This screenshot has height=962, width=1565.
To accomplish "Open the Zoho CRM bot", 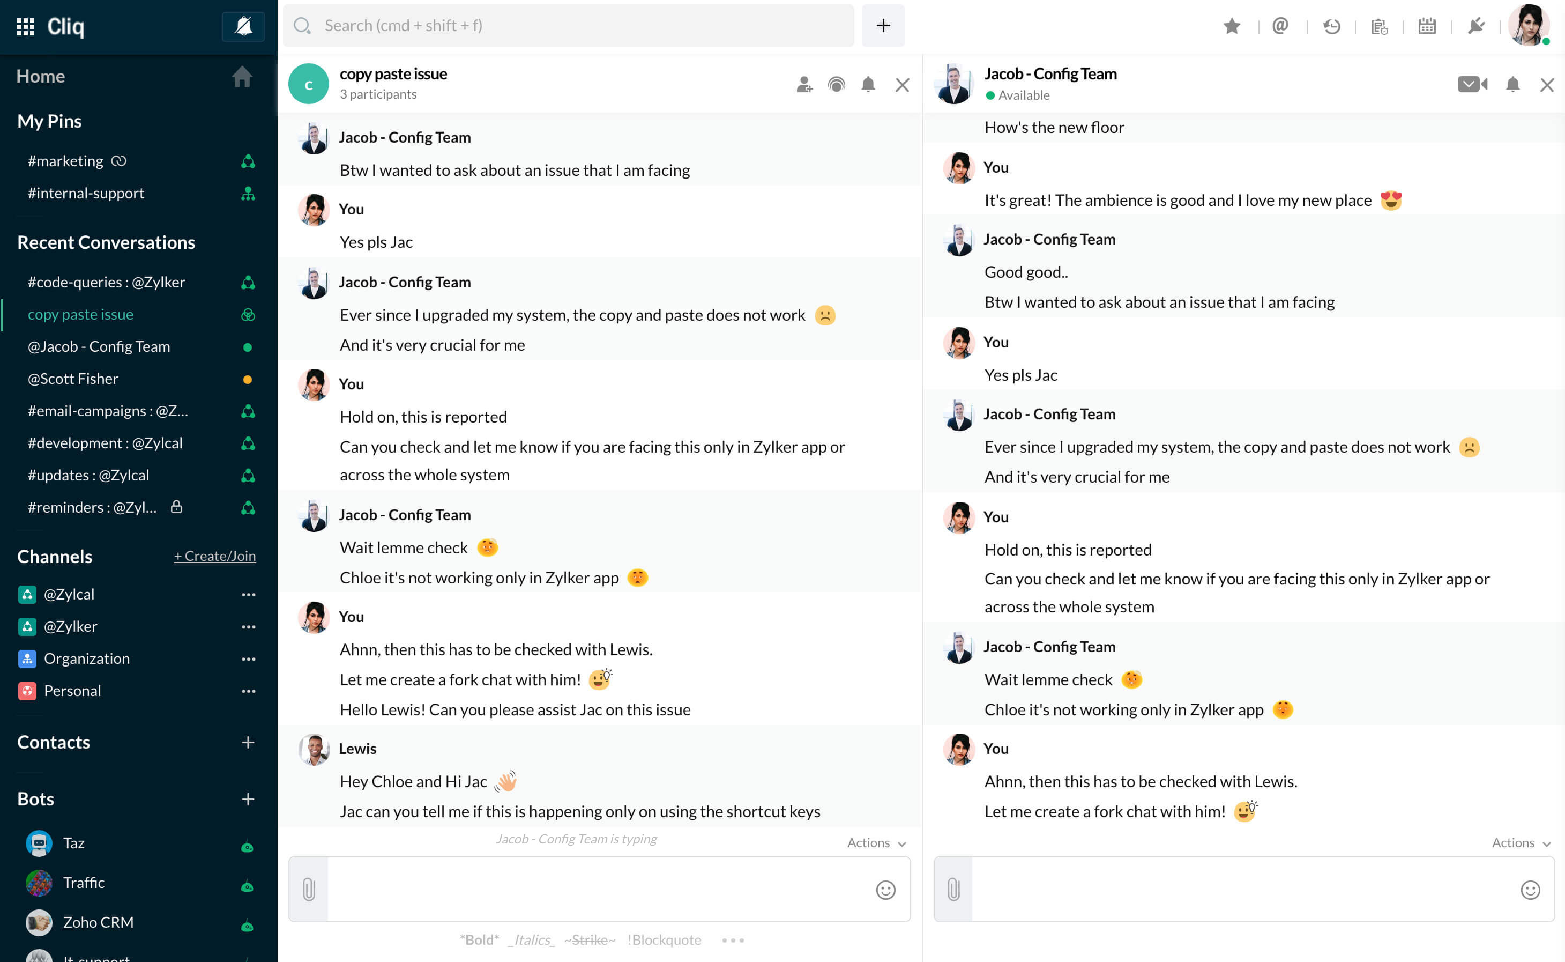I will [139, 922].
